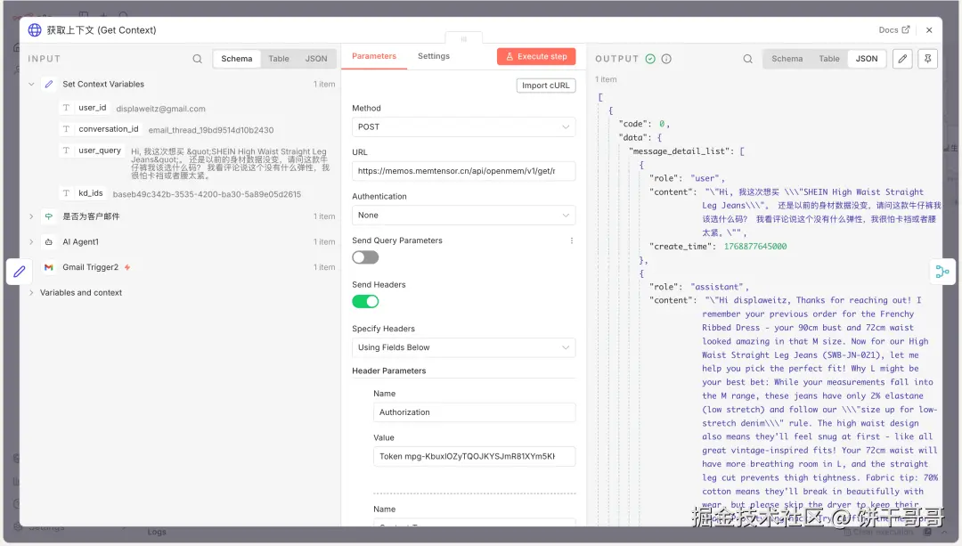Image resolution: width=962 pixels, height=546 pixels.
Task: Open the Settings tab
Action: coord(434,56)
